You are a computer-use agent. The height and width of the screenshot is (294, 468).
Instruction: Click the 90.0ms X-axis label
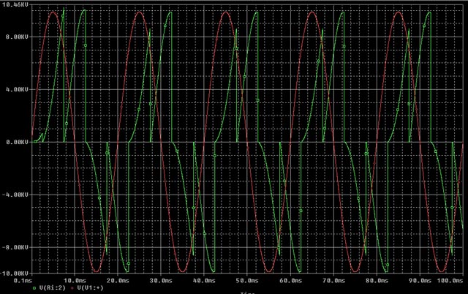click(420, 281)
